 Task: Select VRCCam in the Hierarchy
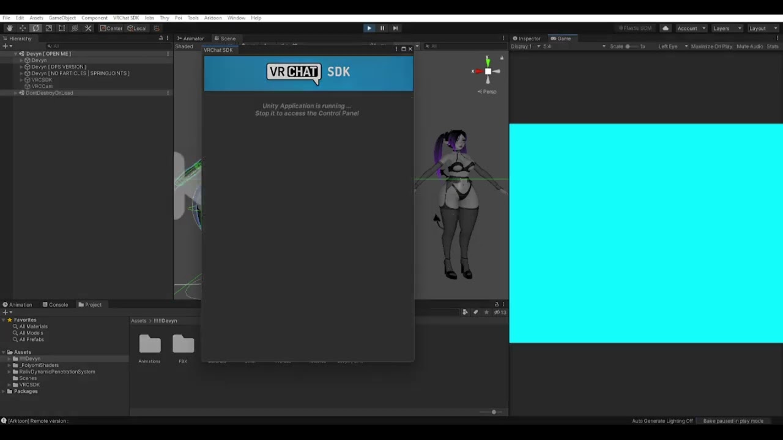point(42,86)
